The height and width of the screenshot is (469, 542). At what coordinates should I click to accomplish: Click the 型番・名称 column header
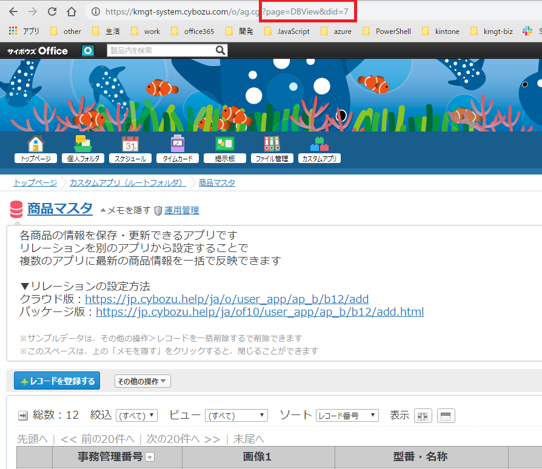tap(420, 457)
